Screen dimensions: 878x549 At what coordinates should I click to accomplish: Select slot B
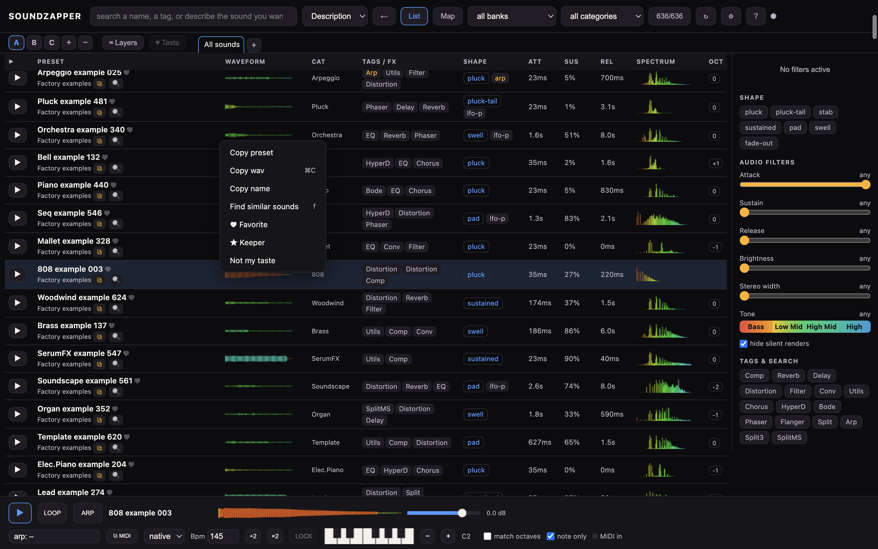click(34, 43)
